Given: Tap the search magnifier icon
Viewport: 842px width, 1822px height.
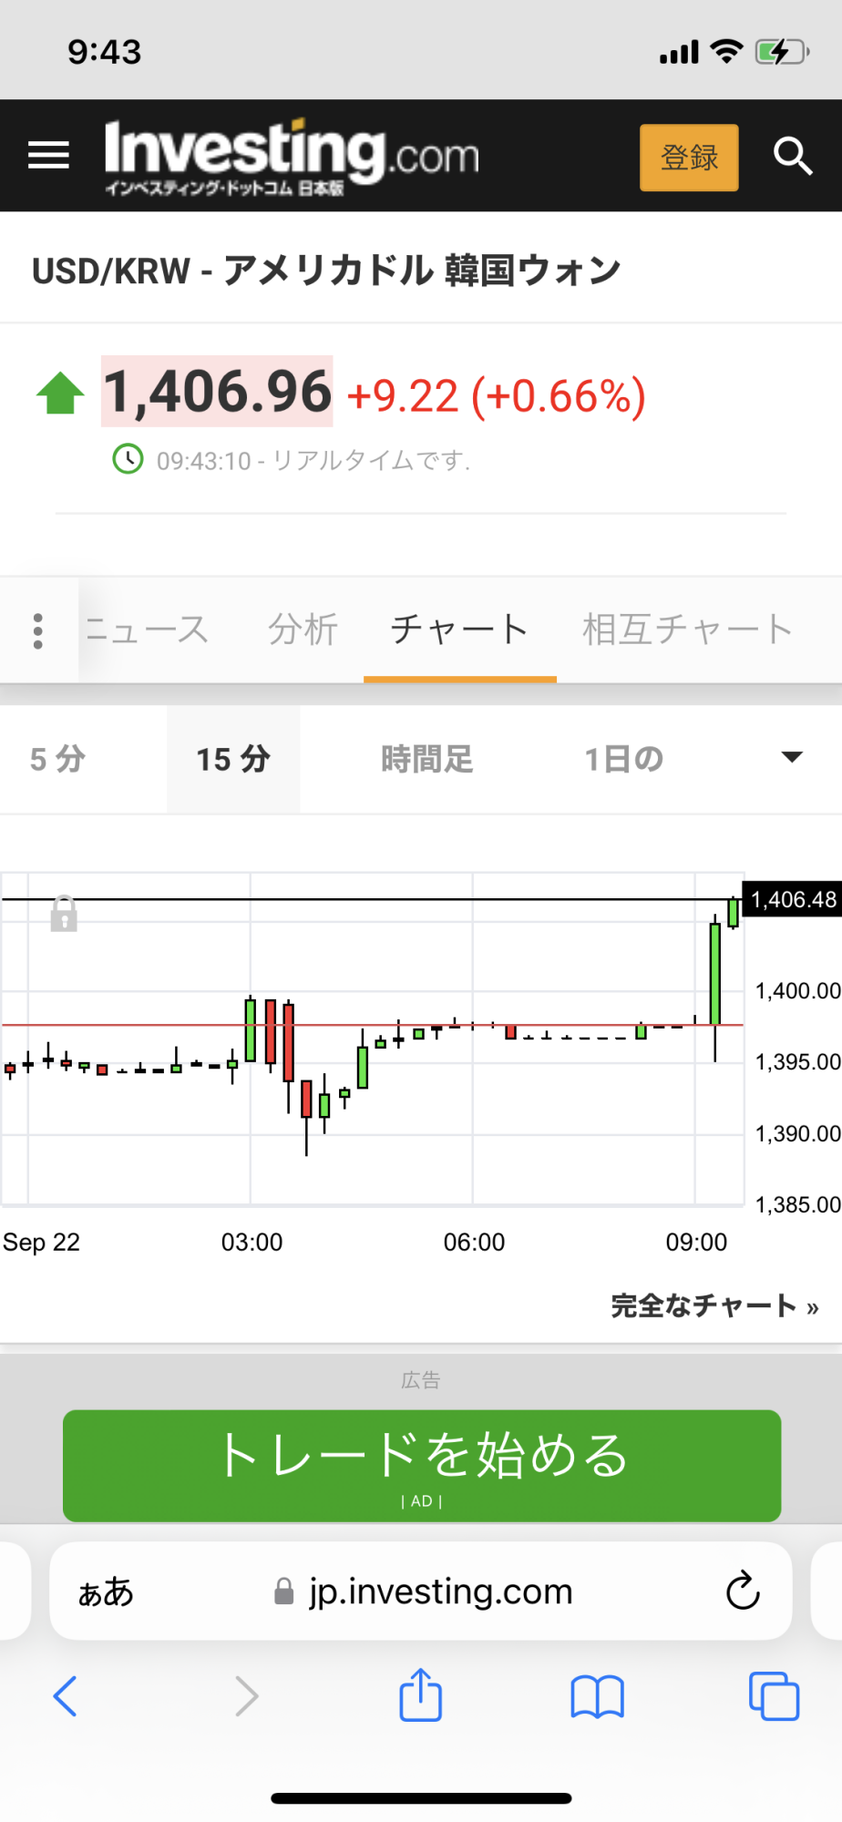Looking at the screenshot, I should click(792, 157).
